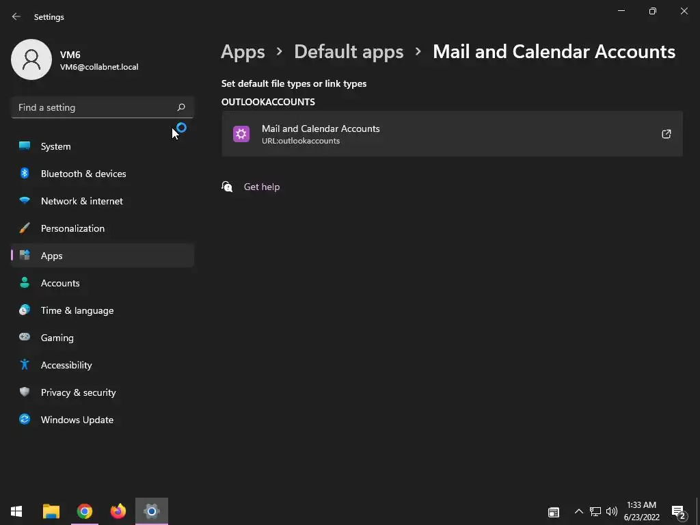Show hidden tray icons chevron
This screenshot has width=700, height=525.
click(578, 511)
